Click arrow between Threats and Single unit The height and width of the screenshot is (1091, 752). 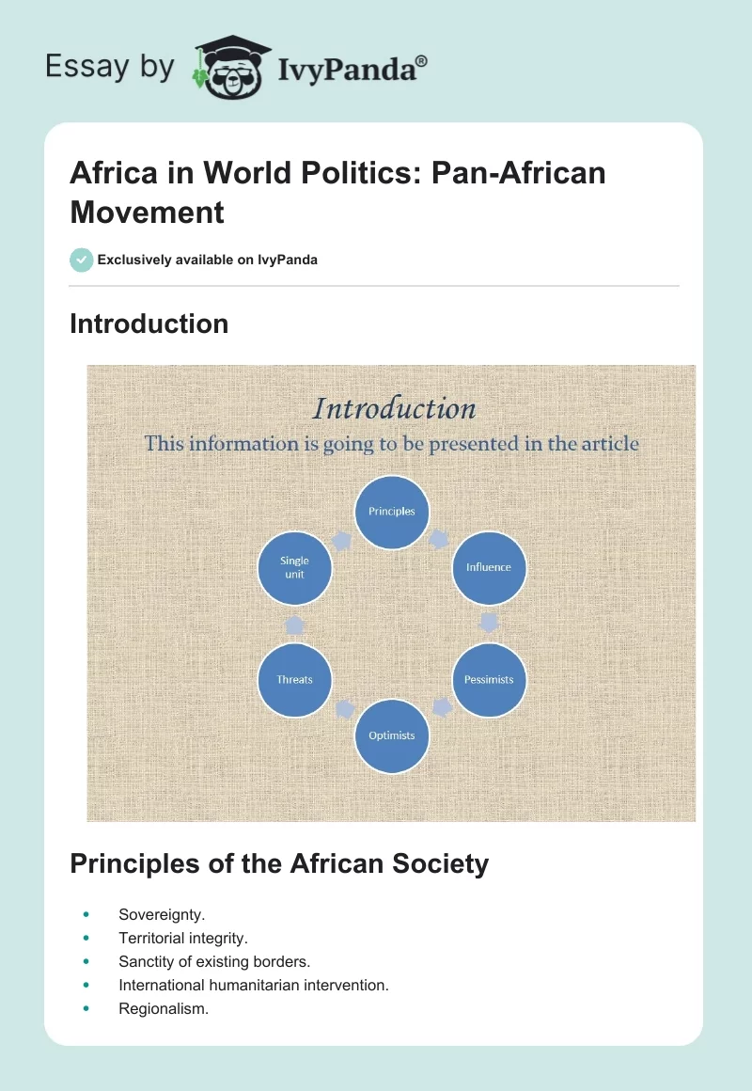(294, 625)
